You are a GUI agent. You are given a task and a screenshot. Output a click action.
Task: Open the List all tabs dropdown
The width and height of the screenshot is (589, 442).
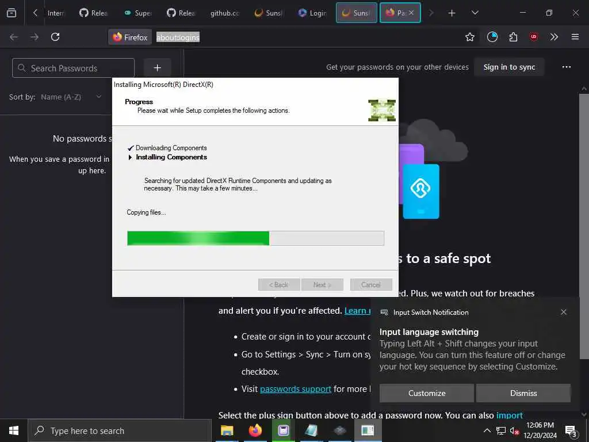coord(475,13)
